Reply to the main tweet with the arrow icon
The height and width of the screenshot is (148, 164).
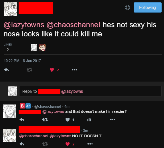click(x=6, y=70)
